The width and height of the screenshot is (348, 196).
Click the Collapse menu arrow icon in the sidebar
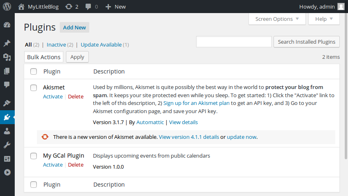click(7, 172)
